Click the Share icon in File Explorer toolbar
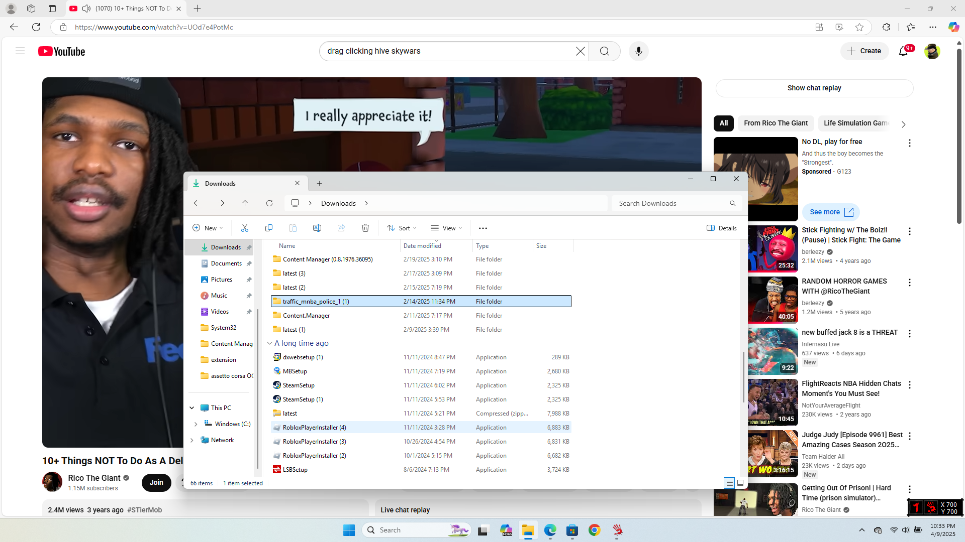The height and width of the screenshot is (542, 965). [341, 228]
